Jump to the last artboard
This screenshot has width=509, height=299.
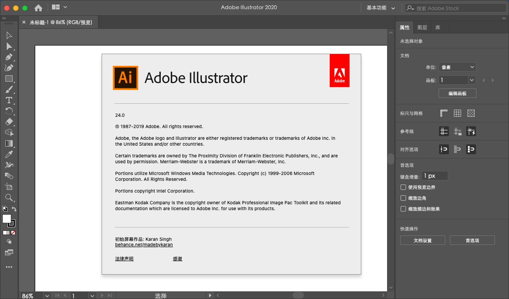coord(110,295)
